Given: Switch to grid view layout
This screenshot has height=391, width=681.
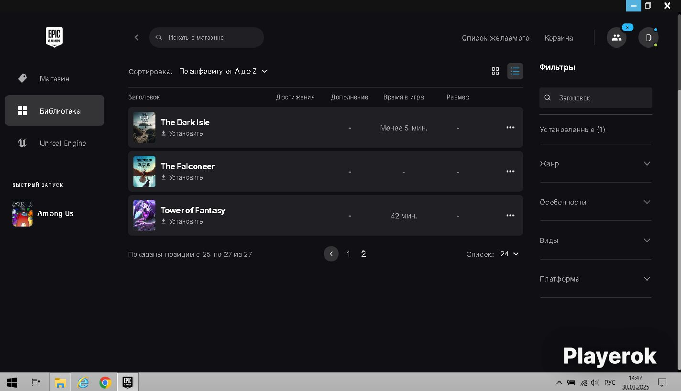Looking at the screenshot, I should tap(495, 71).
